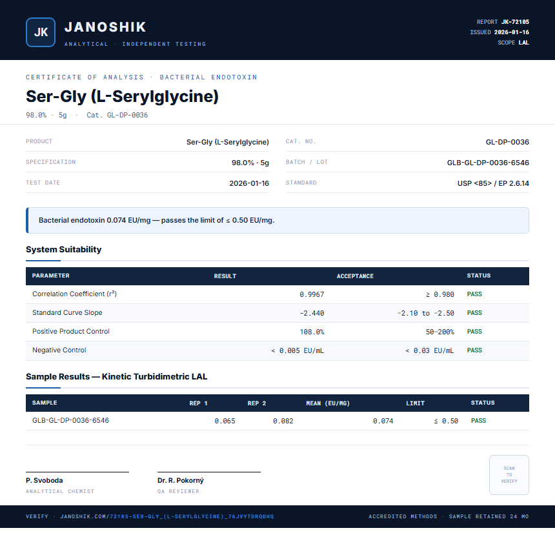Select the ≥ 0.980 acceptance value
Image resolution: width=555 pixels, height=546 pixels.
[x=439, y=294]
